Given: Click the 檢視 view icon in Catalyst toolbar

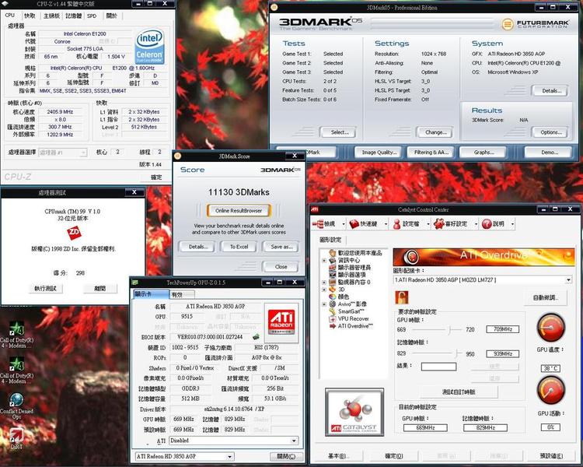Looking at the screenshot, I should click(318, 224).
